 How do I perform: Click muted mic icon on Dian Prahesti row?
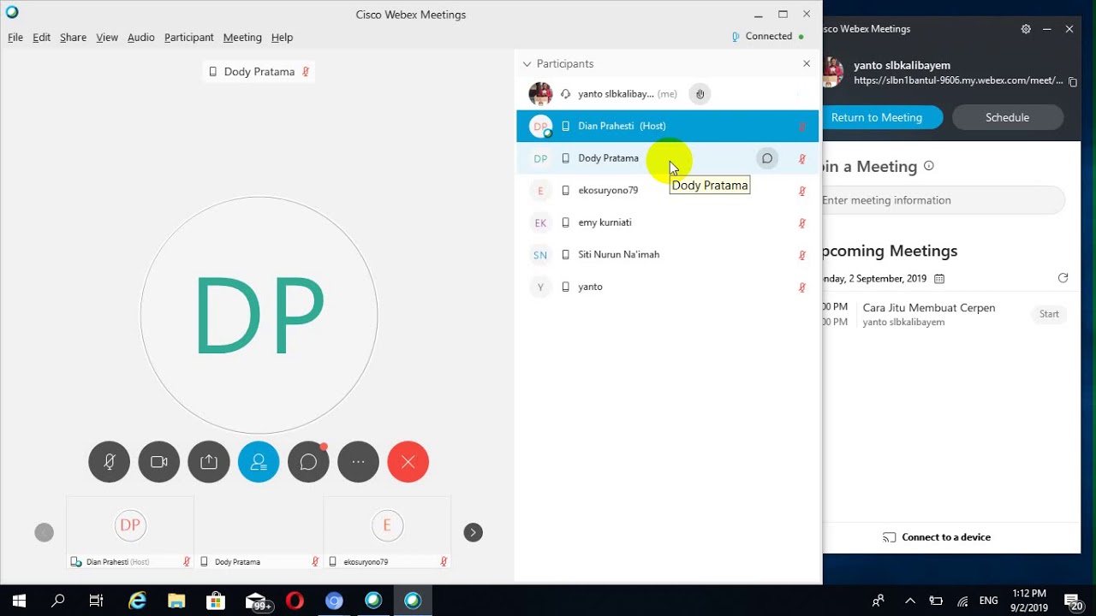802,127
